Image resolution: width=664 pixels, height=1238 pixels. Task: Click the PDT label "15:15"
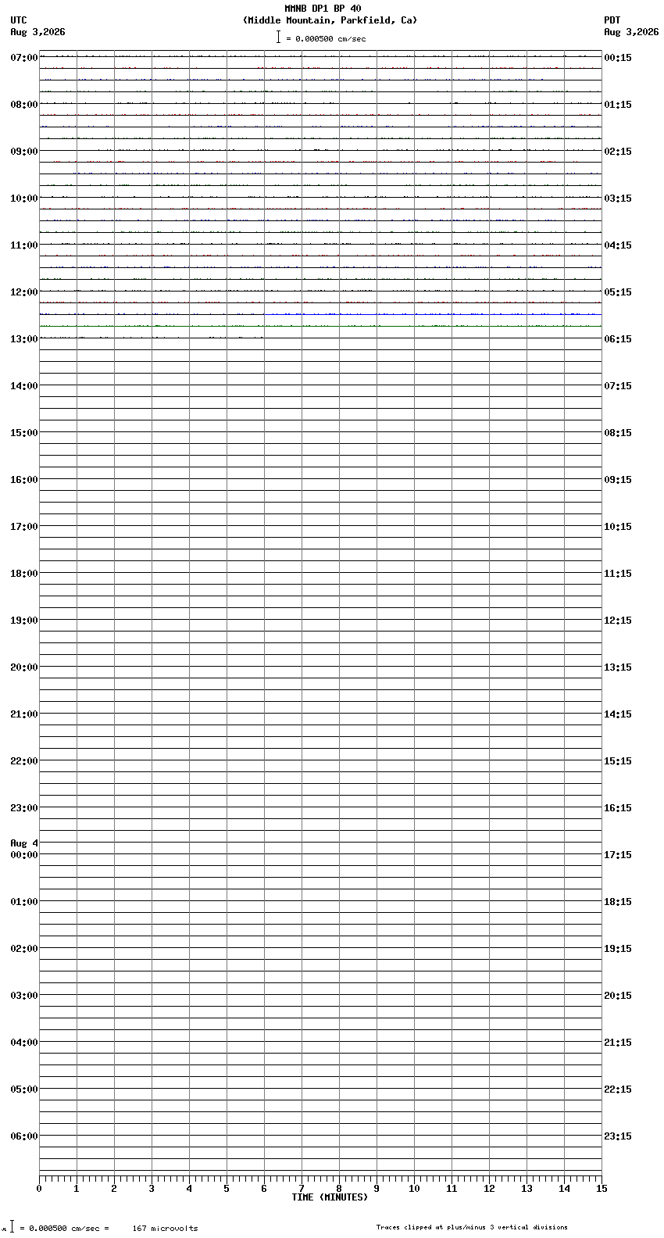coord(618,761)
